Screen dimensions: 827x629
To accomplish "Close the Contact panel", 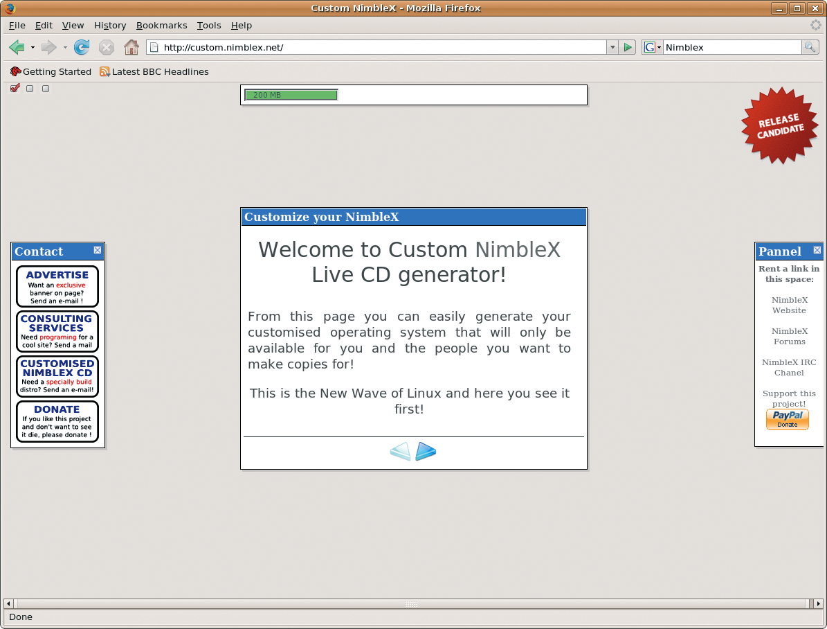I will click(x=98, y=250).
